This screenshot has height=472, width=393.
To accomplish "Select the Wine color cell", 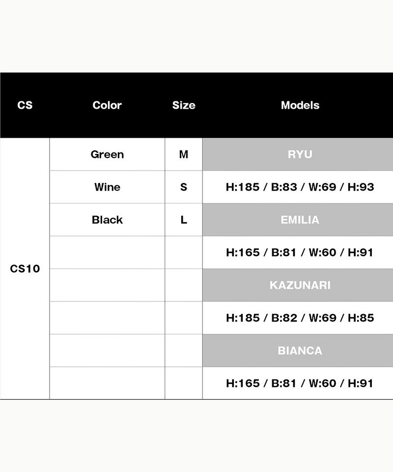I will tap(107, 187).
